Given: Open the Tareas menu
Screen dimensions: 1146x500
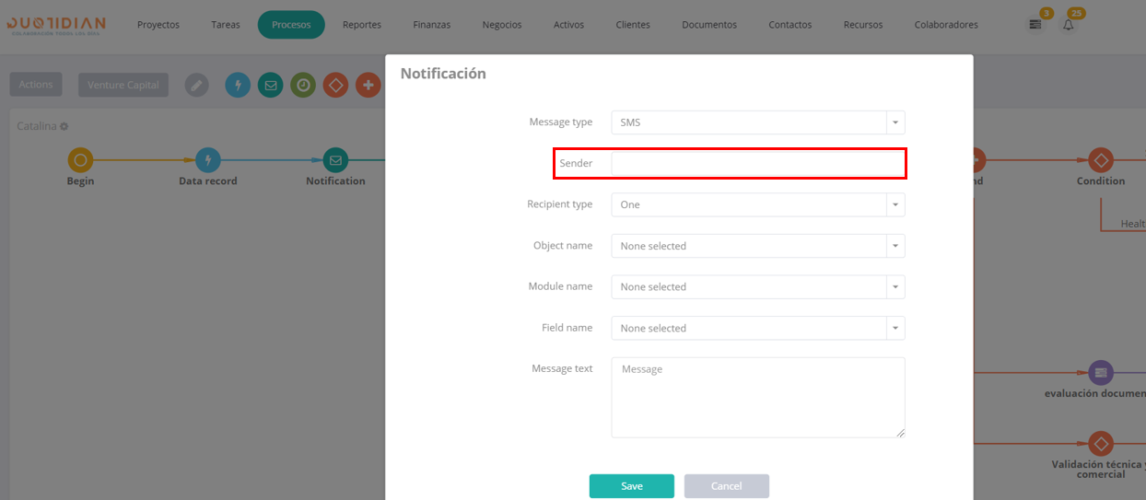Looking at the screenshot, I should 226,25.
